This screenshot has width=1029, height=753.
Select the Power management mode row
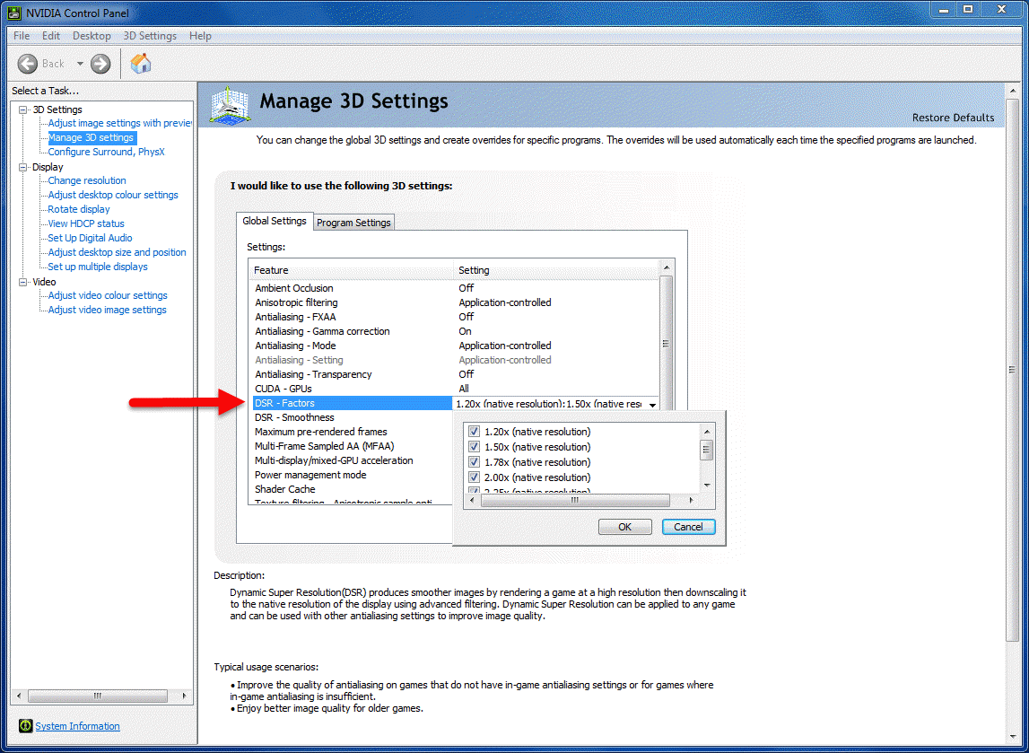pyautogui.click(x=353, y=476)
